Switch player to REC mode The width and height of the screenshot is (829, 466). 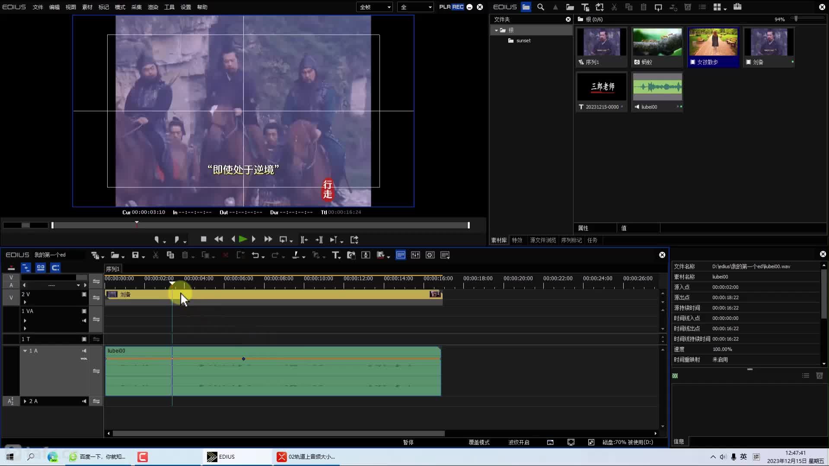pos(458,7)
